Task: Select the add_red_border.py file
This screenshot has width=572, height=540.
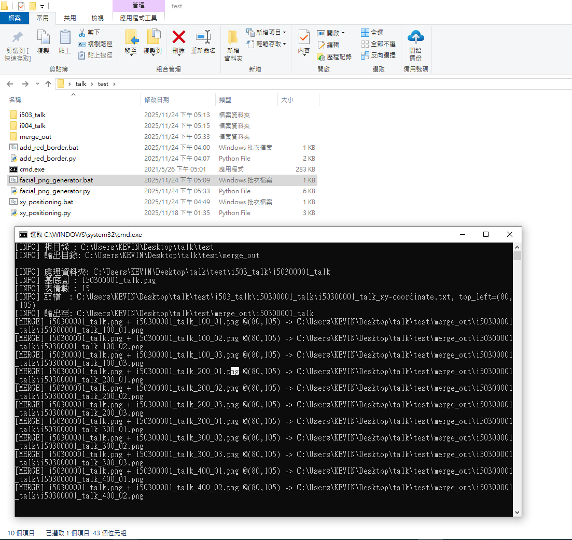Action: click(47, 159)
